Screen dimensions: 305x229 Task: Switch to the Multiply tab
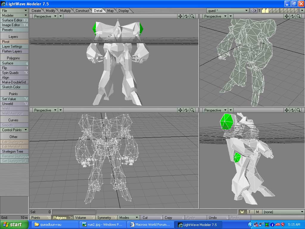click(65, 11)
